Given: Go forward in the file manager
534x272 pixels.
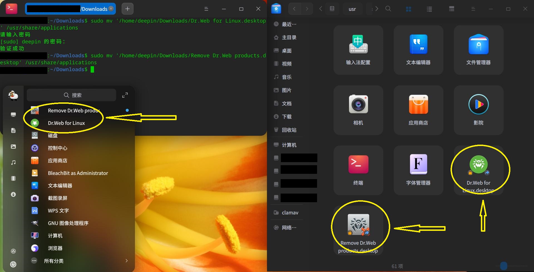Looking at the screenshot, I should 307,9.
